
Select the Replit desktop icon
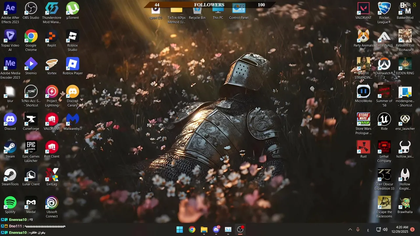(x=52, y=38)
